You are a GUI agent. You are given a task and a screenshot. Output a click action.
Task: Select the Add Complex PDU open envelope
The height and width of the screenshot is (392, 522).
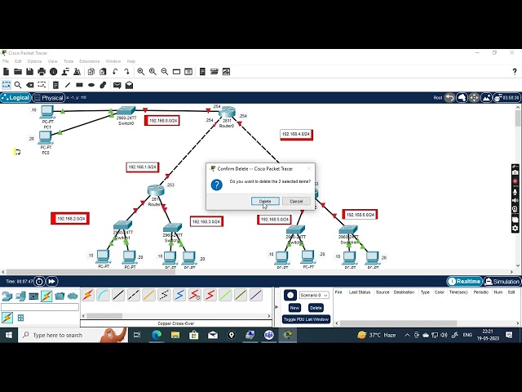pyautogui.click(x=129, y=85)
